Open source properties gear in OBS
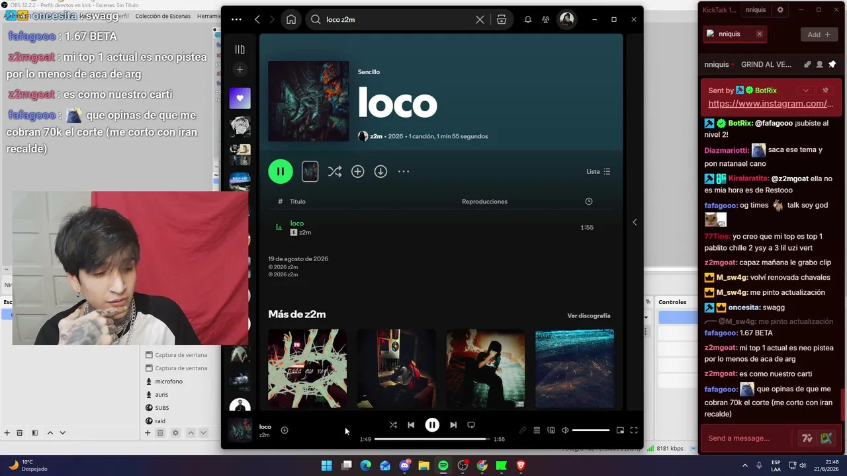 [175, 433]
